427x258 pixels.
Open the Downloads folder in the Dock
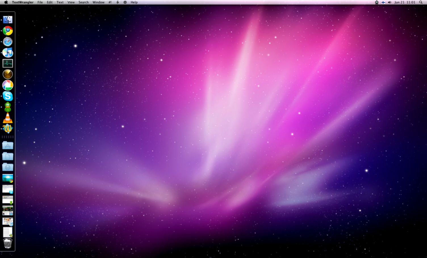(x=8, y=167)
